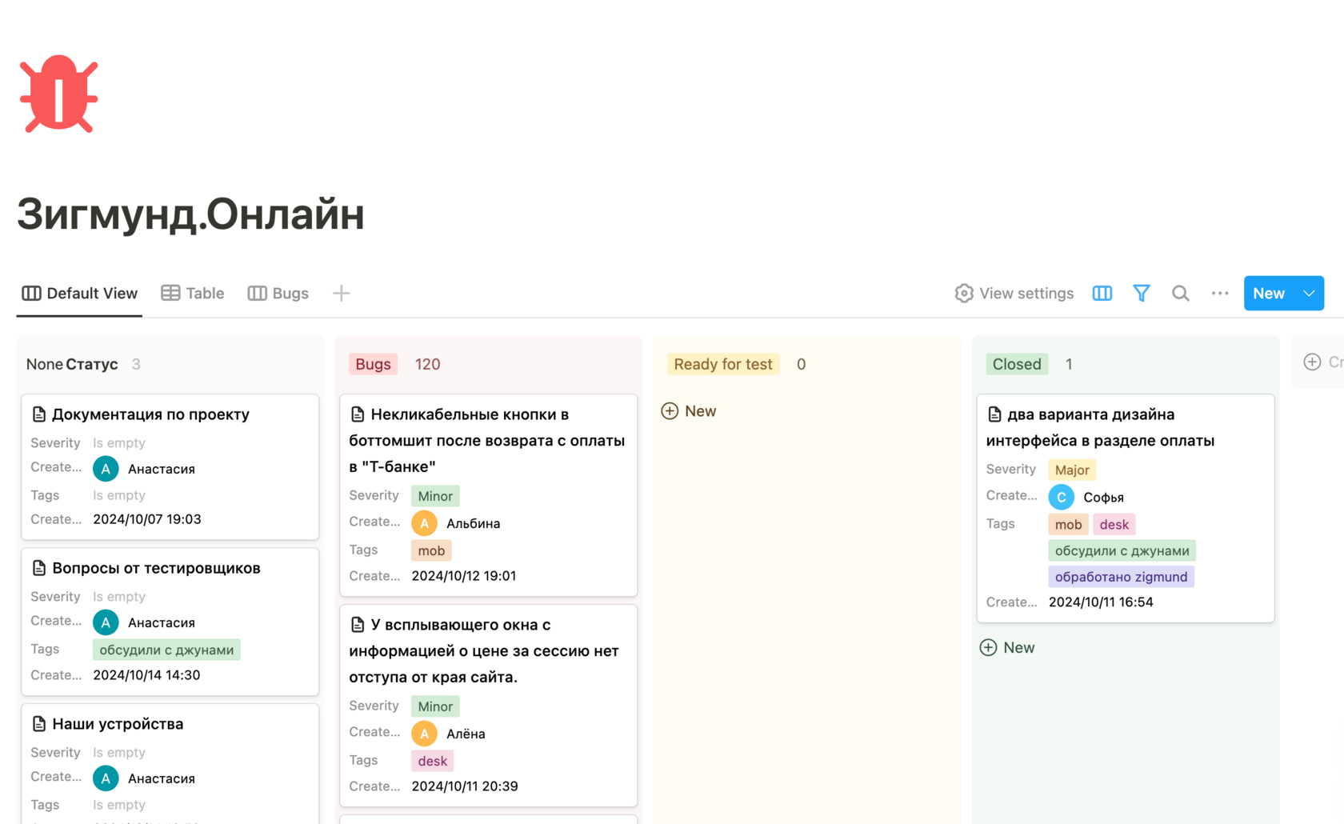
Task: Click gear icon beside View settings
Action: tap(964, 294)
